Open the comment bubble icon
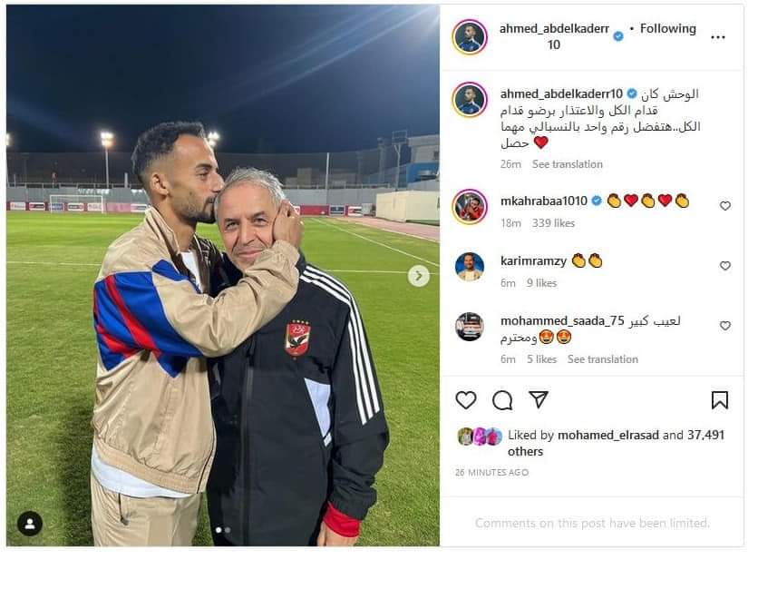758x589 pixels. pyautogui.click(x=502, y=400)
